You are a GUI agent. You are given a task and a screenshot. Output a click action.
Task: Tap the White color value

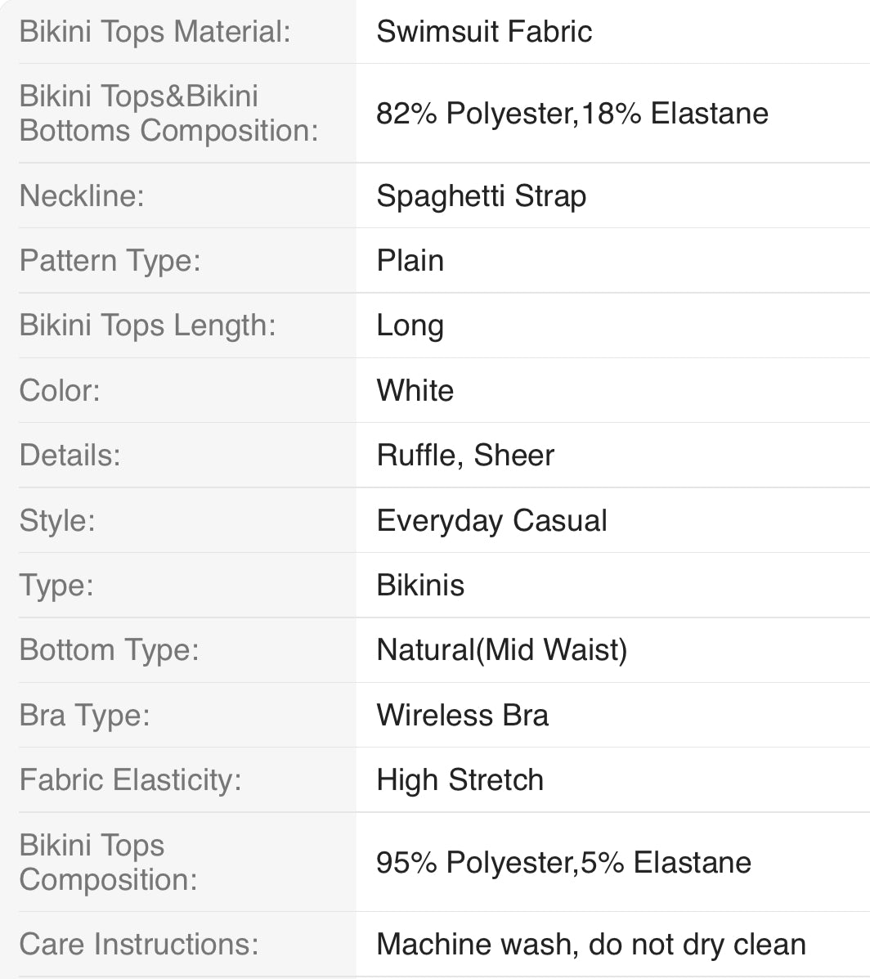click(x=415, y=390)
